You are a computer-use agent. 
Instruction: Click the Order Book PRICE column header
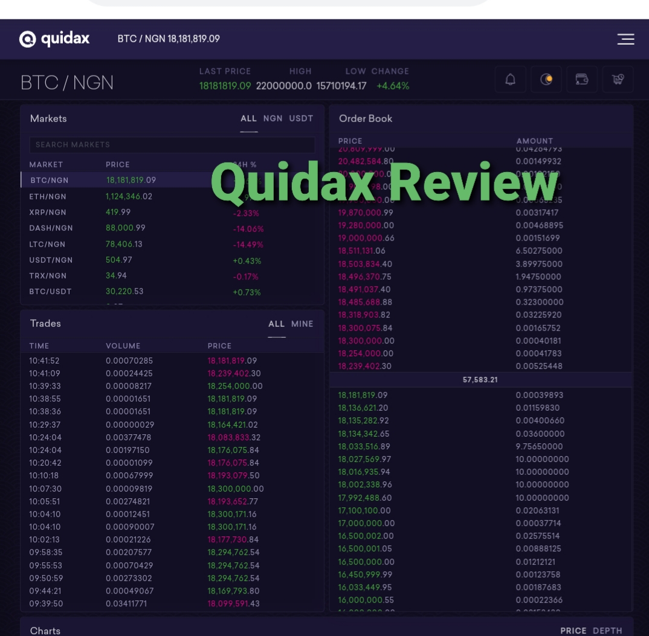350,141
